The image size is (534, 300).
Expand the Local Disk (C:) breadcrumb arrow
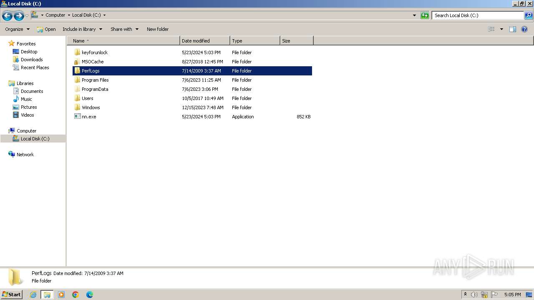coord(104,15)
